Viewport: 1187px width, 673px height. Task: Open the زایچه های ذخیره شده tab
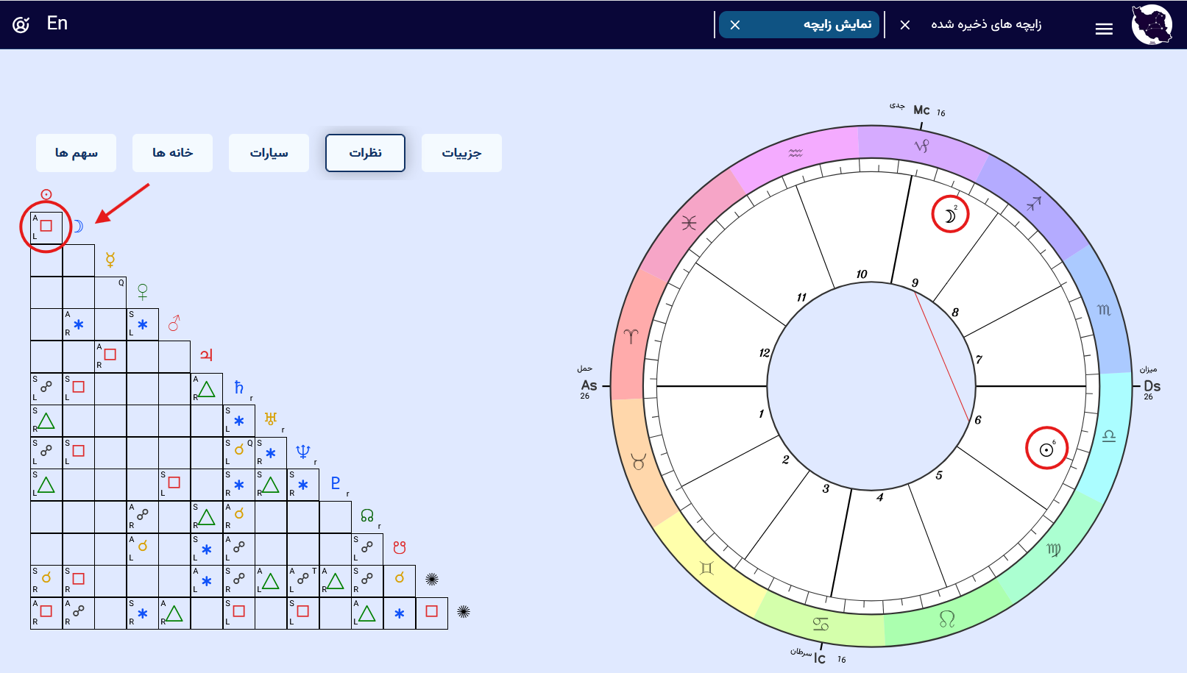985,24
